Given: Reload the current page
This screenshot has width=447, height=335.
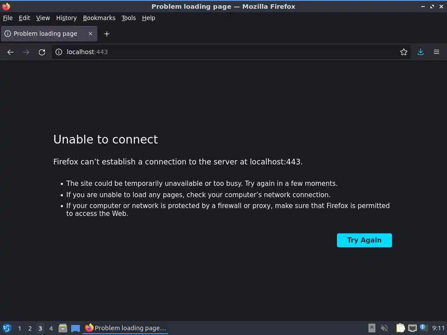Looking at the screenshot, I should click(42, 52).
